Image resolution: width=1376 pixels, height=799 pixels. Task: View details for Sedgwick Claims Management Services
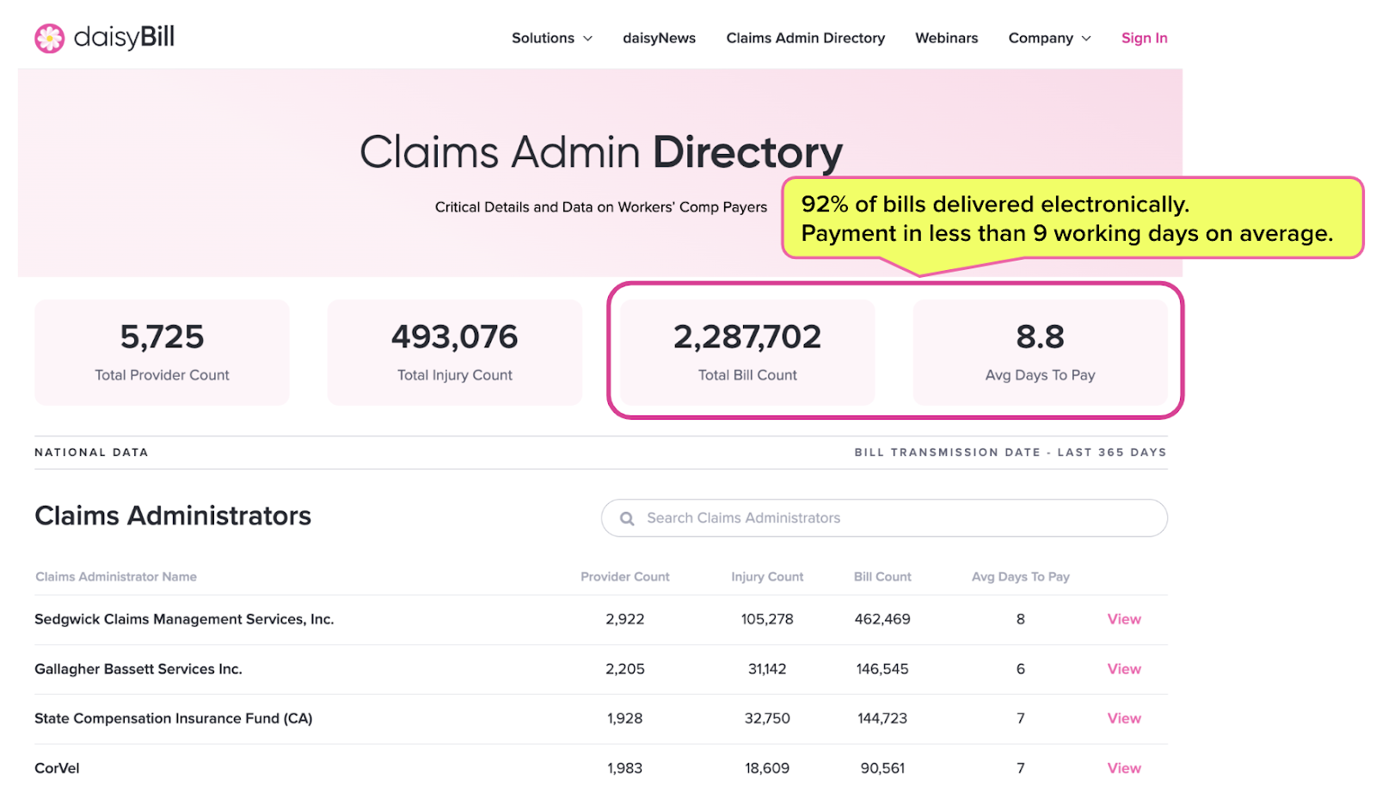[1123, 618]
